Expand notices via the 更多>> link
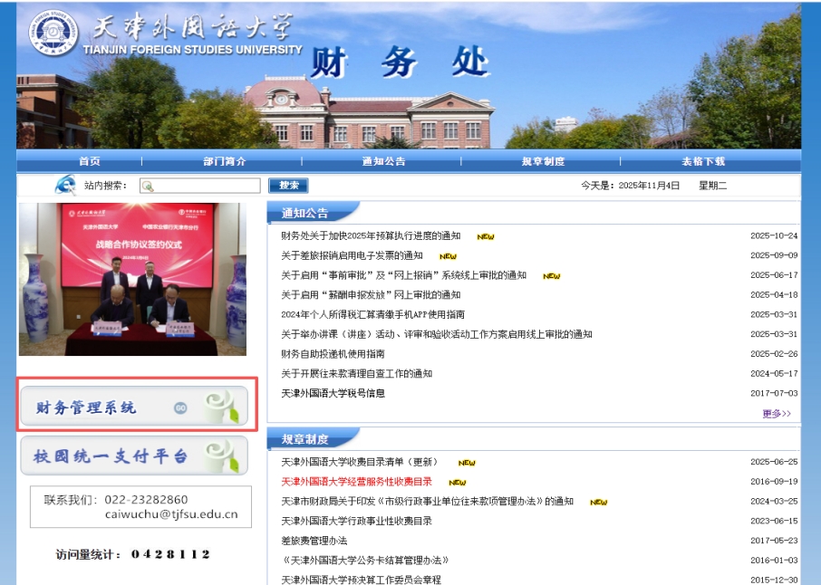Image resolution: width=821 pixels, height=585 pixels. [x=776, y=414]
